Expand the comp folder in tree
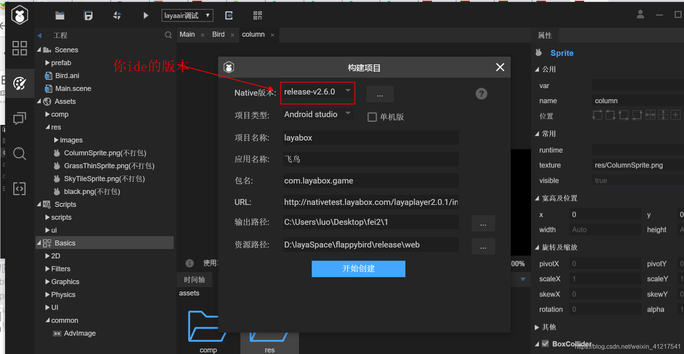 [x=47, y=114]
